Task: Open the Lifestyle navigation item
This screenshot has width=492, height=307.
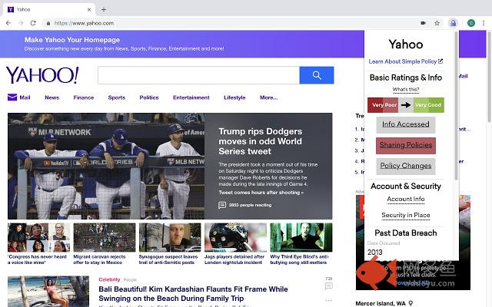Action: tap(234, 97)
